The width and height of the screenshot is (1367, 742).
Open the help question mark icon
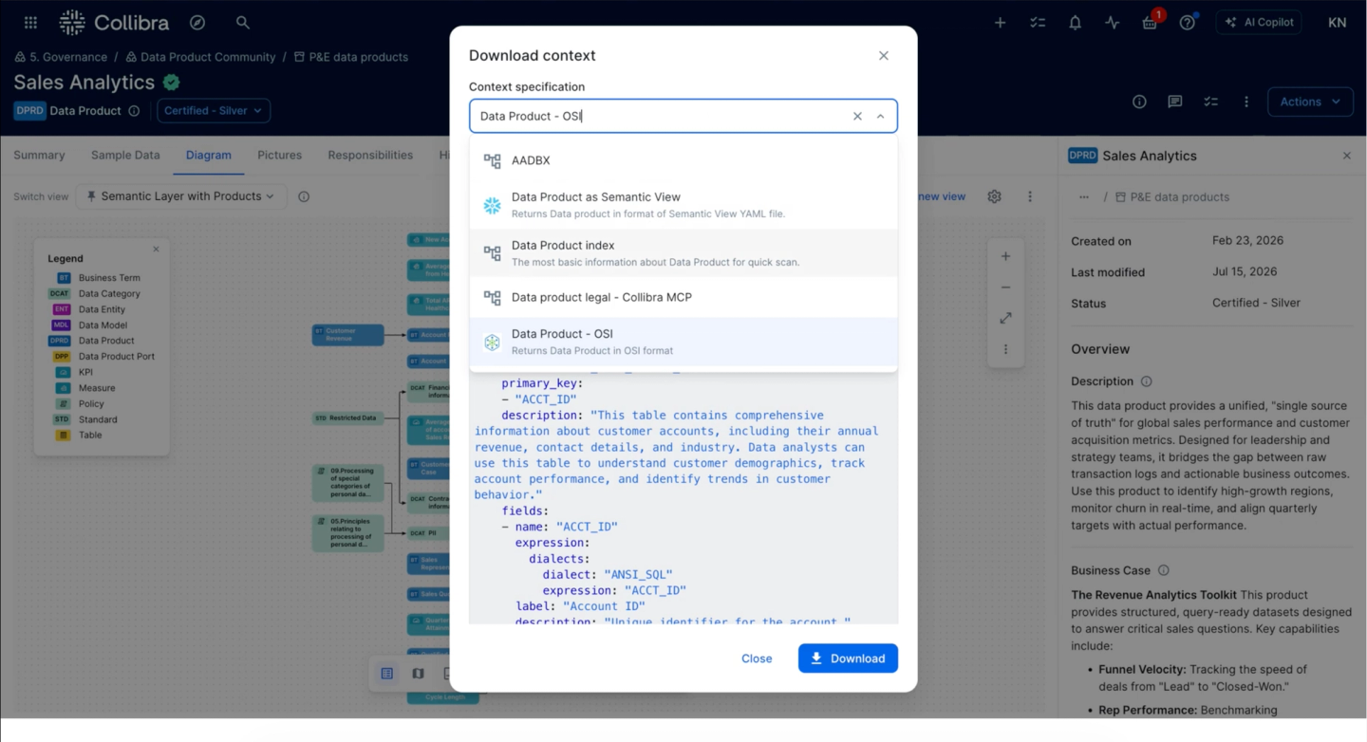pyautogui.click(x=1188, y=23)
